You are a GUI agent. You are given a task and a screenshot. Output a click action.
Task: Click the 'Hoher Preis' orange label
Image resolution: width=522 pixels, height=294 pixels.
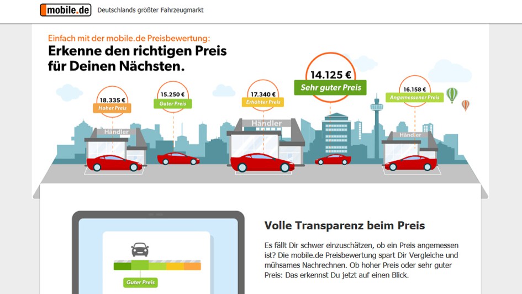112,108
